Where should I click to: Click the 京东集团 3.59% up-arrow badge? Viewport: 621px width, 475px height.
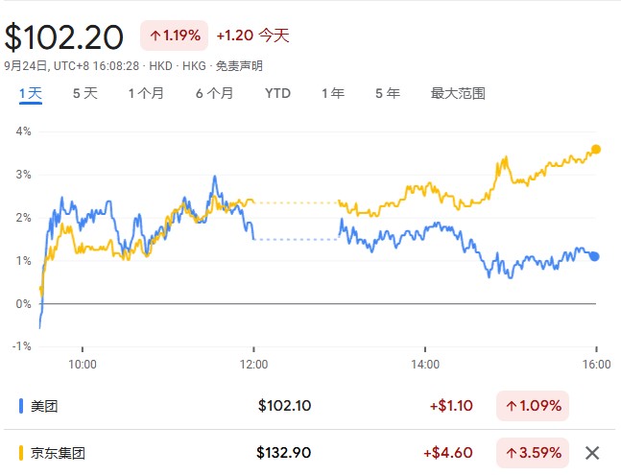click(532, 452)
